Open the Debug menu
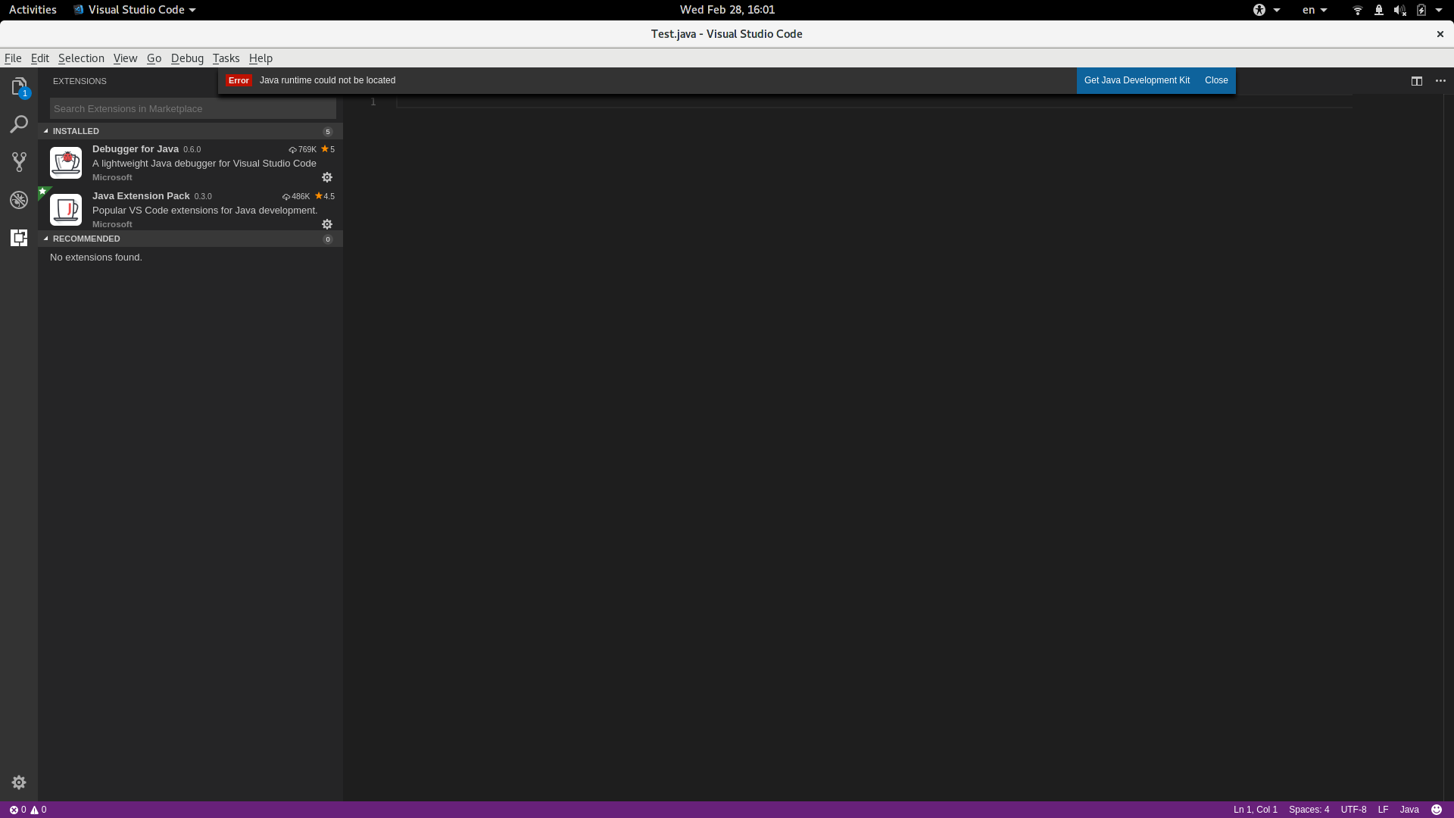Screen dimensions: 1454x818 point(187,58)
